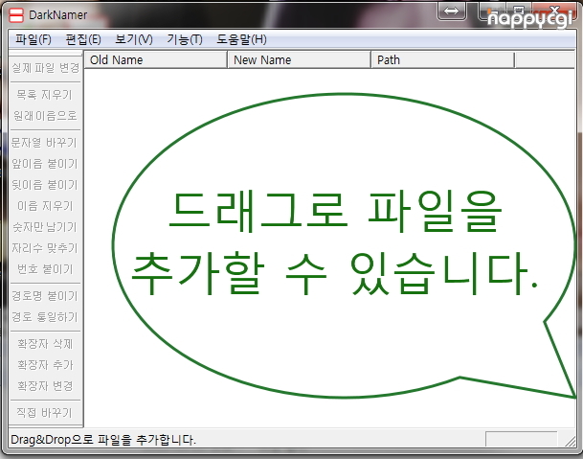Click the 앞이름 붙이기 button
This screenshot has width=583, height=459.
[x=45, y=164]
